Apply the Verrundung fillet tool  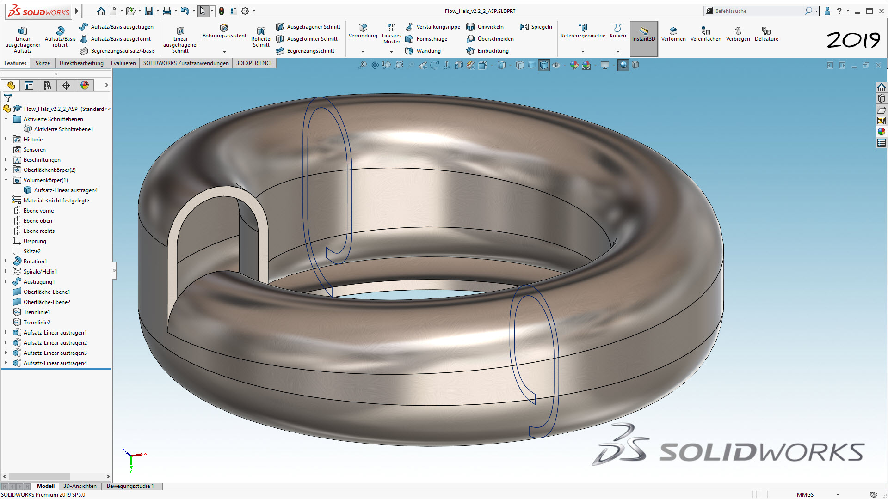(363, 31)
